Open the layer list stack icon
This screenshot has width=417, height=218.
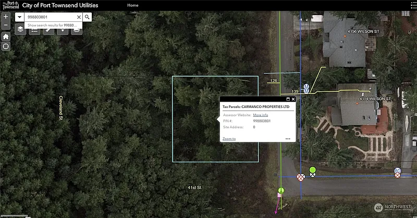(x=20, y=30)
